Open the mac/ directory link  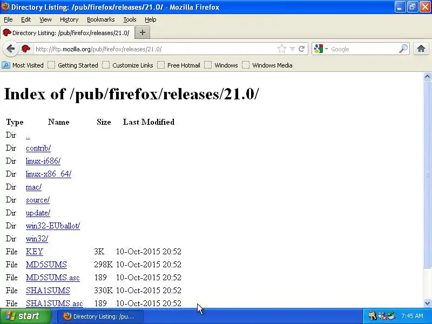click(x=33, y=187)
